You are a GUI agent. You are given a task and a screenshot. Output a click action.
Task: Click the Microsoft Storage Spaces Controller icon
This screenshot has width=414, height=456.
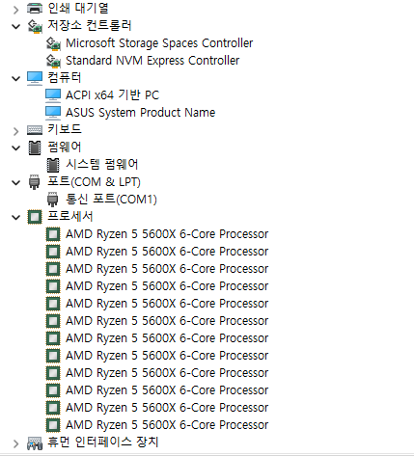coord(53,43)
